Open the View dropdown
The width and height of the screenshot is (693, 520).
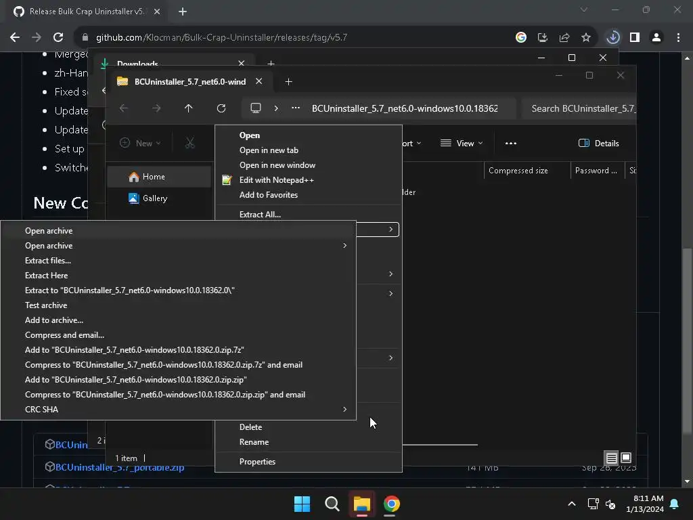tap(462, 144)
